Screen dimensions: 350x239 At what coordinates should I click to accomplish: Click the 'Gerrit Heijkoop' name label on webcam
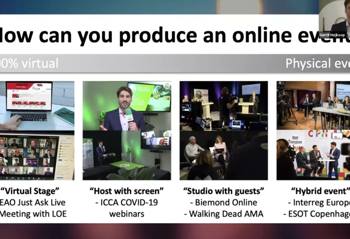(332, 35)
